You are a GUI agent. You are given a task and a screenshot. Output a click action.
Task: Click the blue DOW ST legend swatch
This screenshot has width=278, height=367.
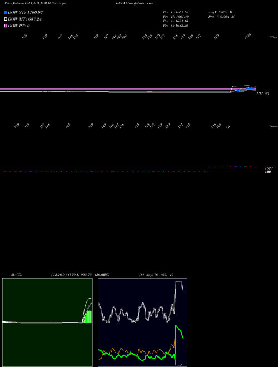click(x=6, y=12)
